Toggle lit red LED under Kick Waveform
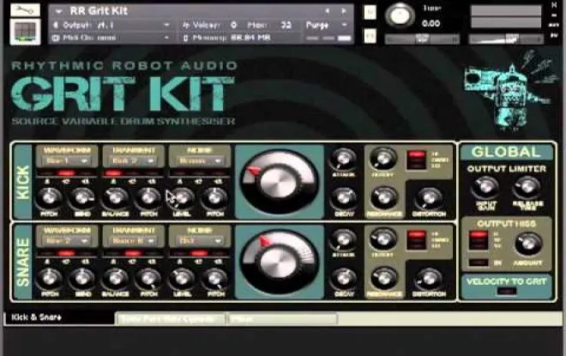 [66, 173]
